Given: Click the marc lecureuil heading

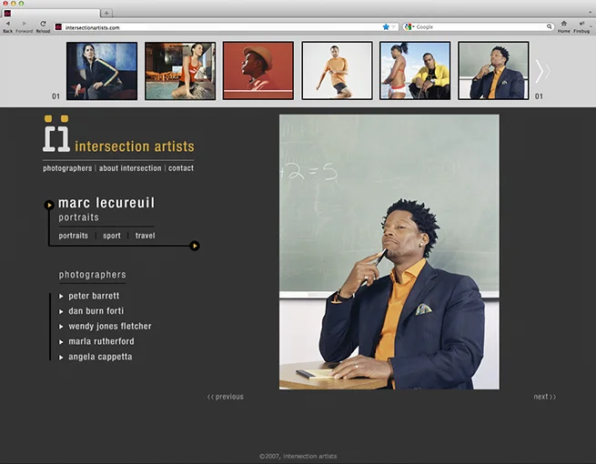Looking at the screenshot, I should [x=106, y=203].
